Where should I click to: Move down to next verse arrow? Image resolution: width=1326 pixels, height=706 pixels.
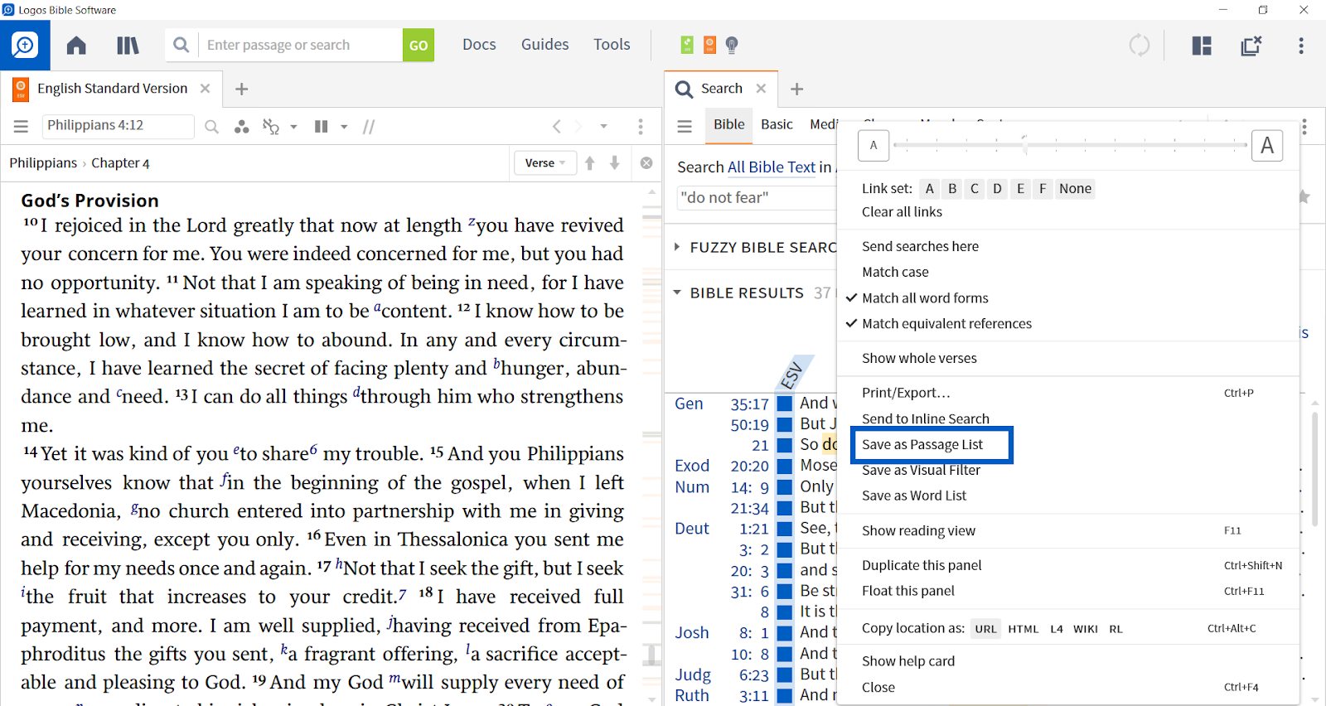[615, 163]
